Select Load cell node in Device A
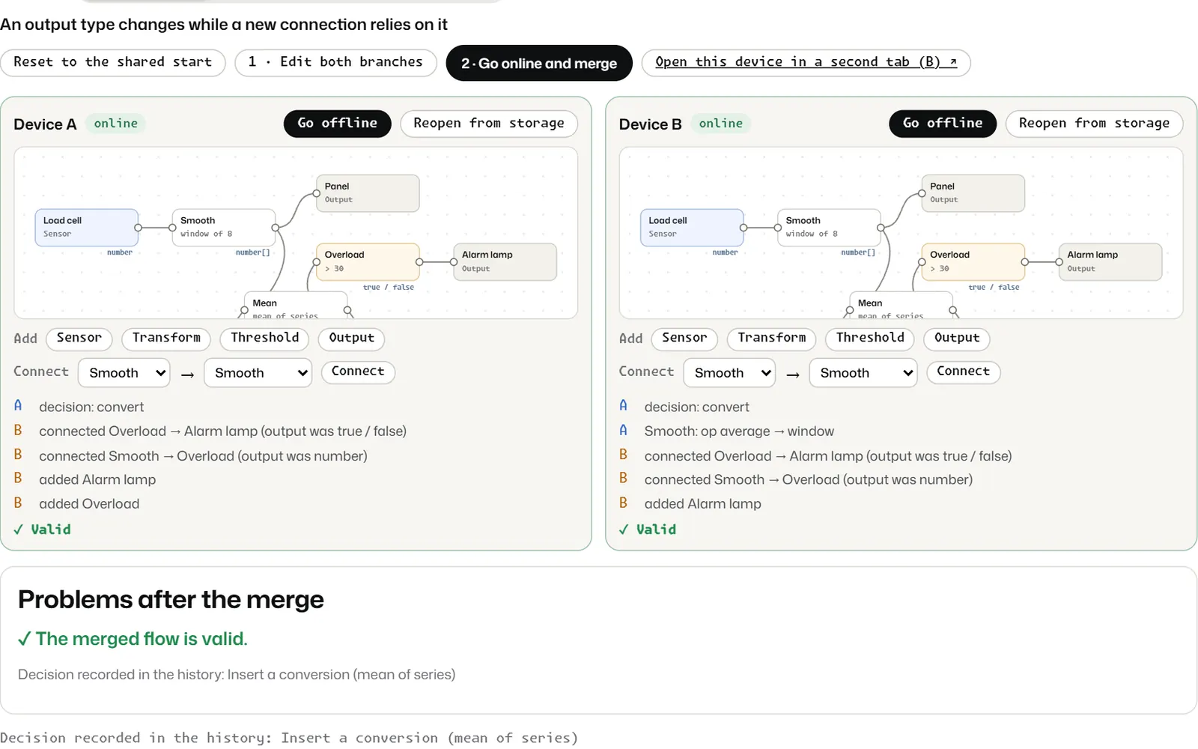 (86, 228)
